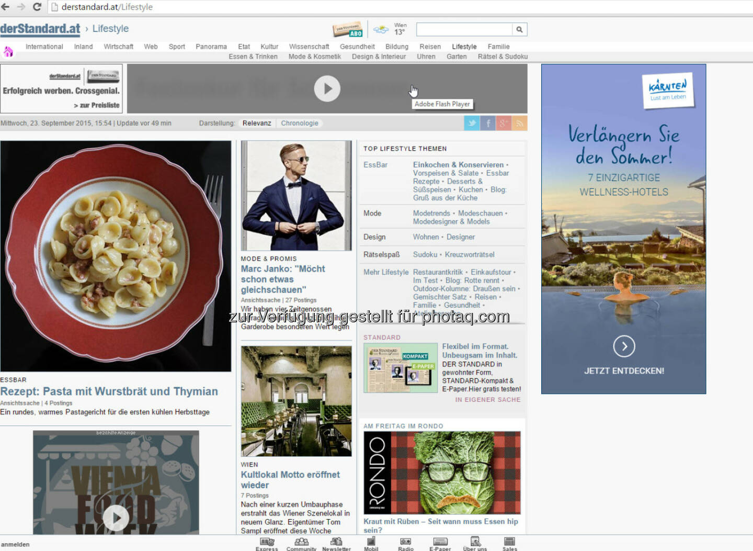The width and height of the screenshot is (753, 551).
Task: Open the Sport section in navigation
Action: tap(177, 47)
